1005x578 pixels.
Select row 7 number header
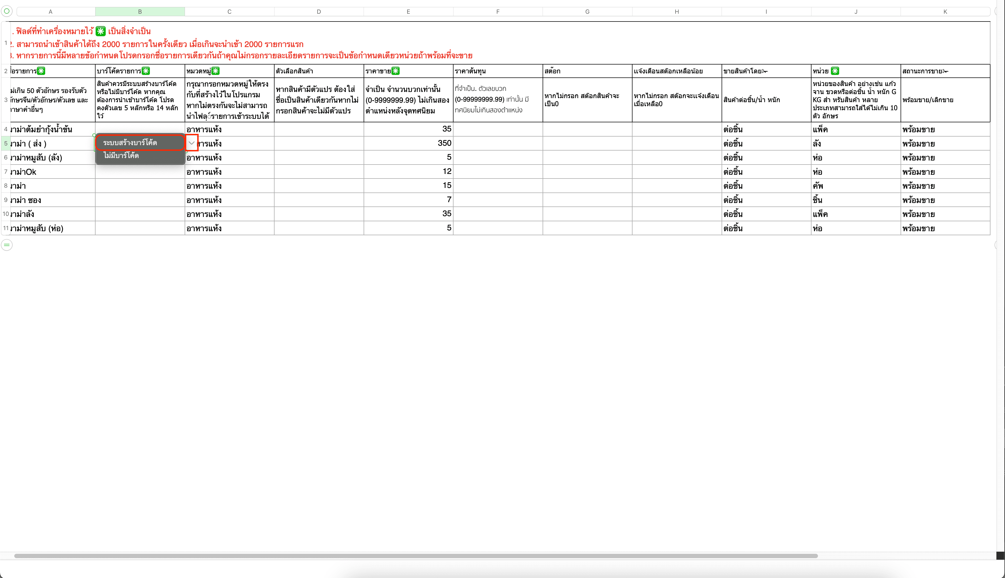[x=6, y=172]
